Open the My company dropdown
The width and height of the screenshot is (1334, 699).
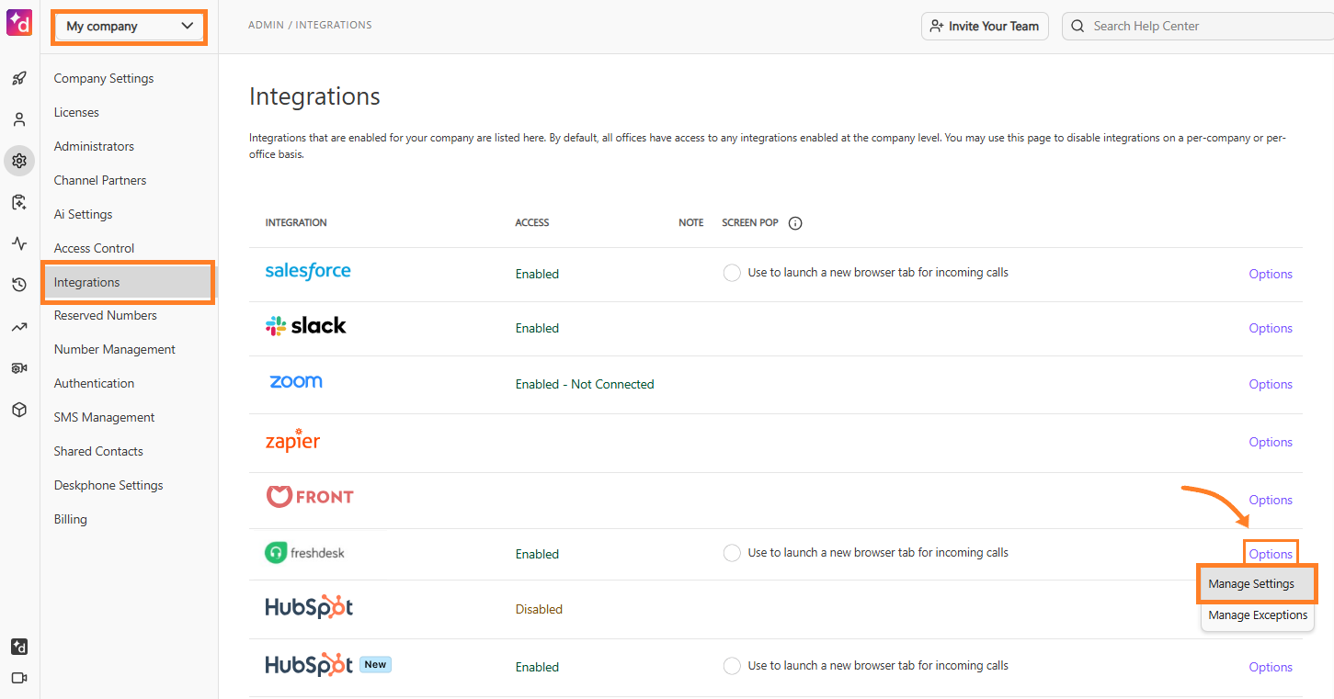click(130, 27)
